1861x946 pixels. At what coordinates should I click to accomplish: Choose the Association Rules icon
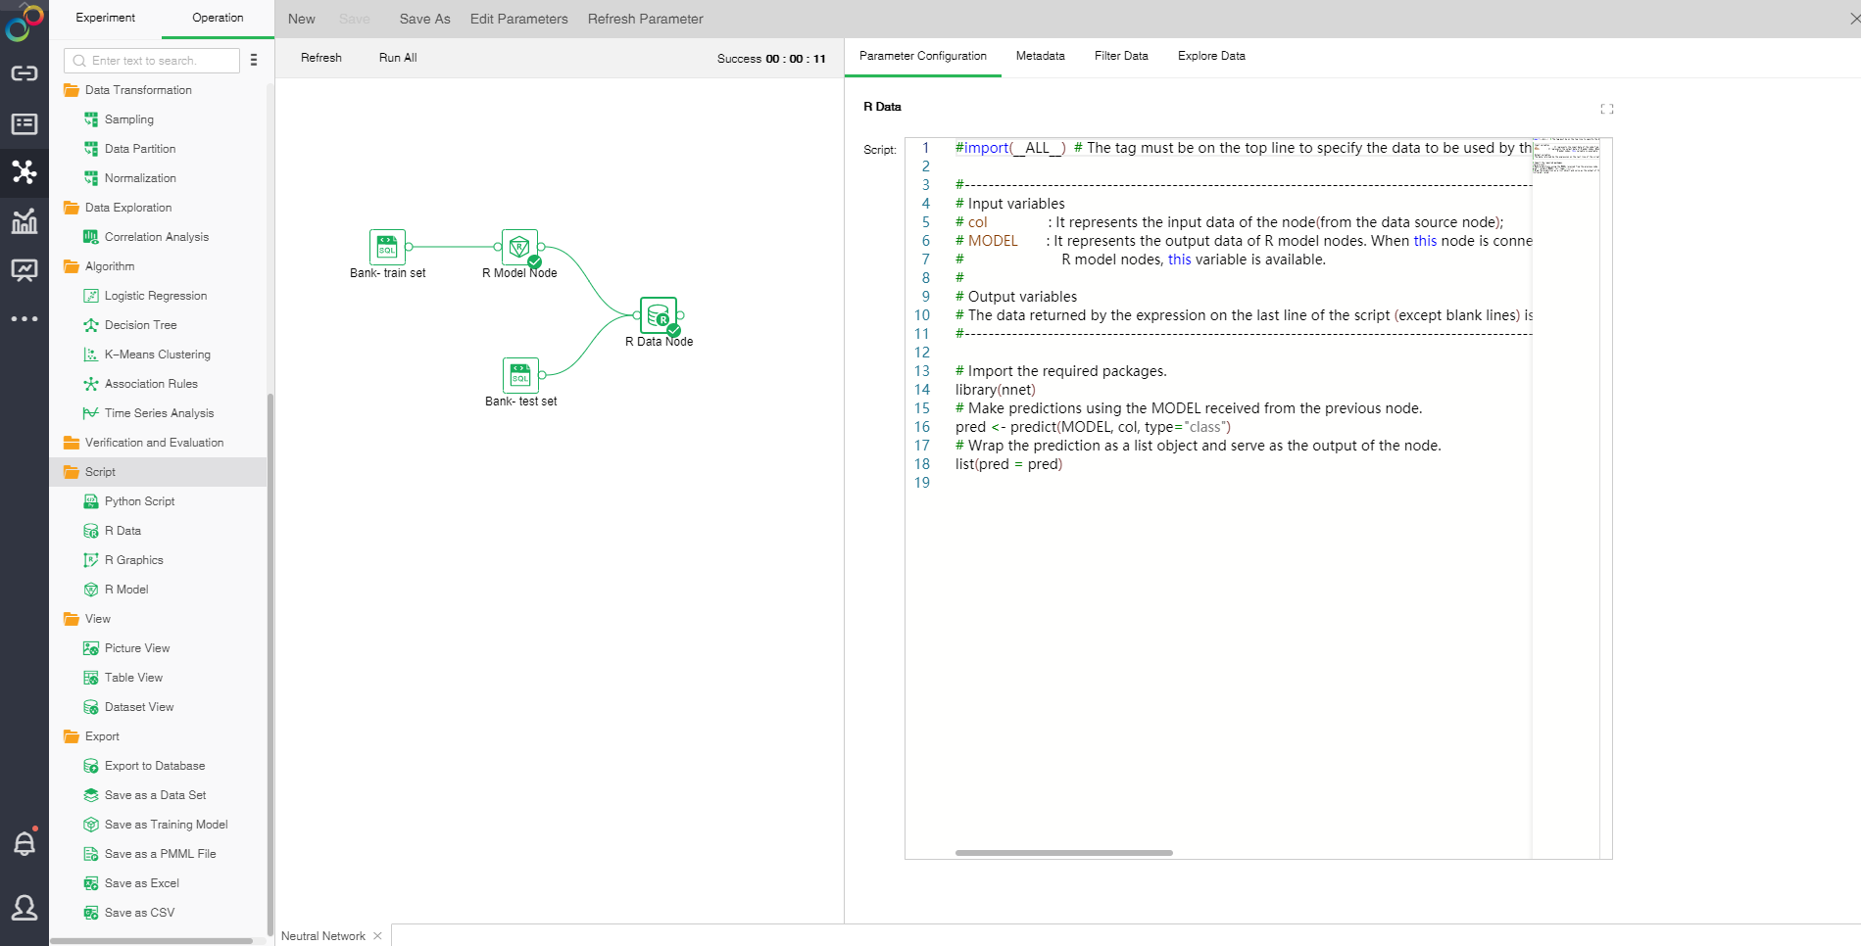(x=91, y=384)
